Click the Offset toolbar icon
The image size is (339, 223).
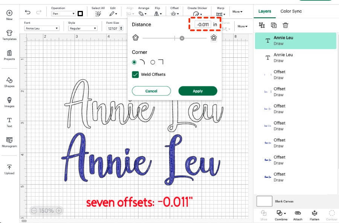click(x=175, y=14)
